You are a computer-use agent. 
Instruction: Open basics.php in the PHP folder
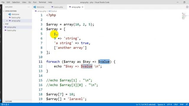click(x=12, y=30)
